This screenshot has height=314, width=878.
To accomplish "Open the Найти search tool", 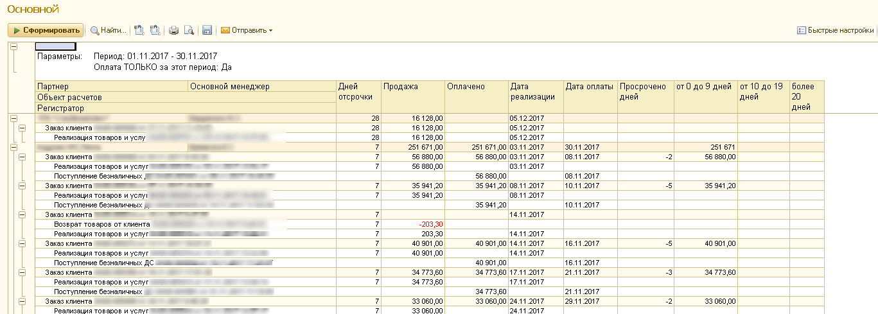I will [108, 30].
